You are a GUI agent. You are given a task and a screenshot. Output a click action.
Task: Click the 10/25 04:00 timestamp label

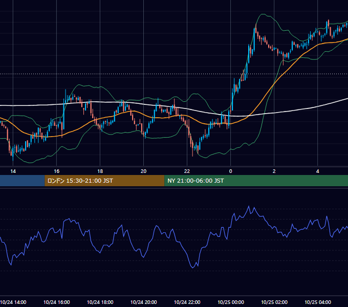pos(318,302)
